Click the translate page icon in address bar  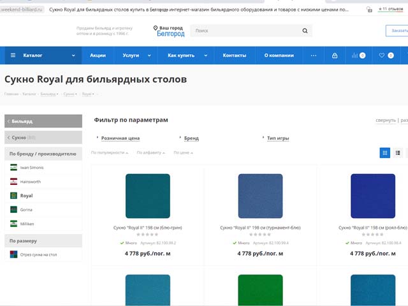tap(369, 10)
